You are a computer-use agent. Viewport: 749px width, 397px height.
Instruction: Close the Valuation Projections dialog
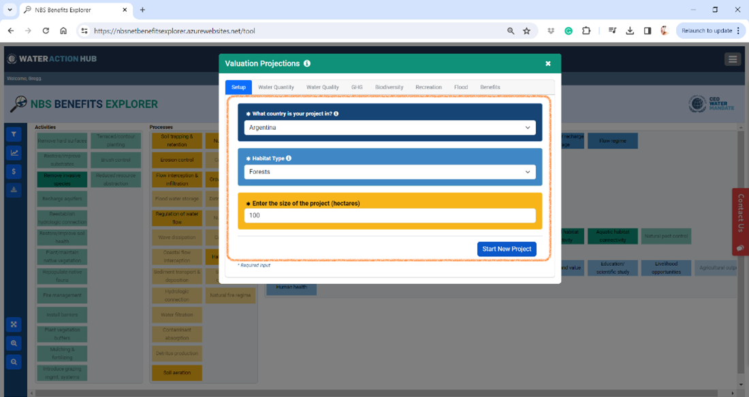pos(548,63)
